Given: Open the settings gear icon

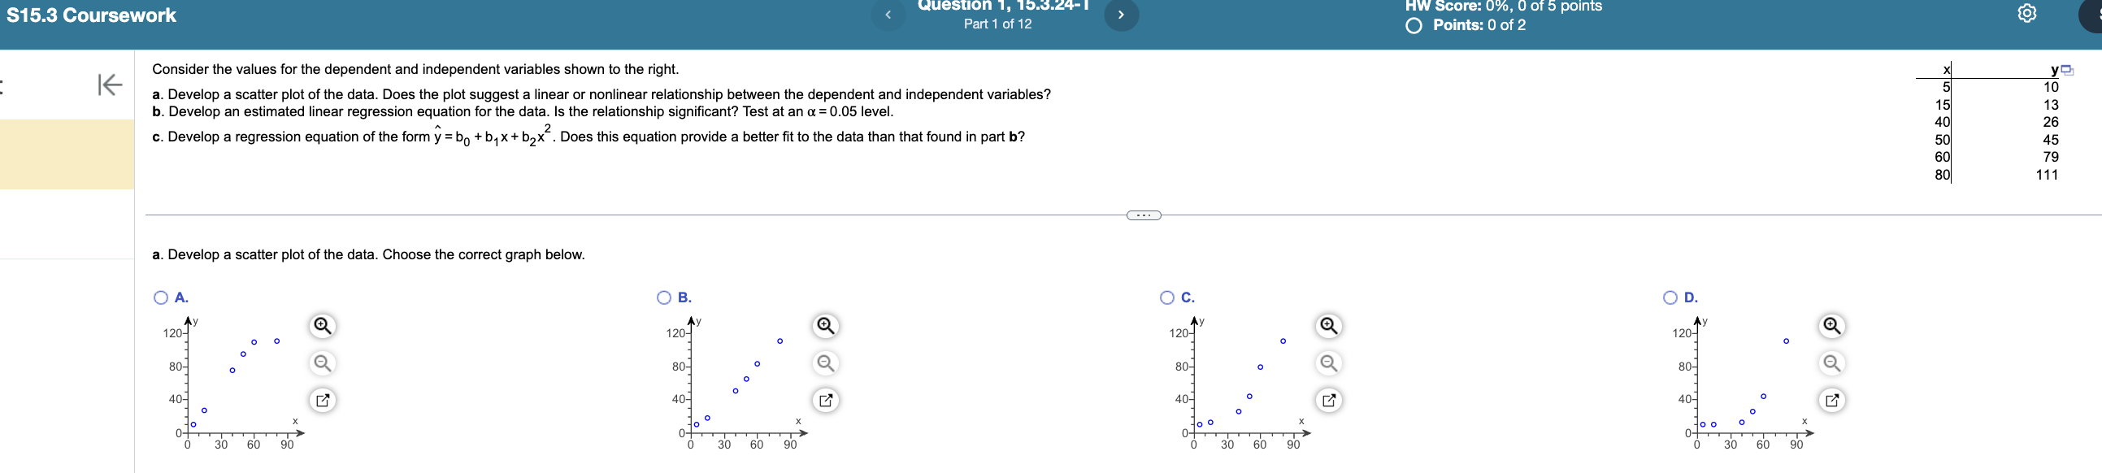Looking at the screenshot, I should tap(2027, 14).
